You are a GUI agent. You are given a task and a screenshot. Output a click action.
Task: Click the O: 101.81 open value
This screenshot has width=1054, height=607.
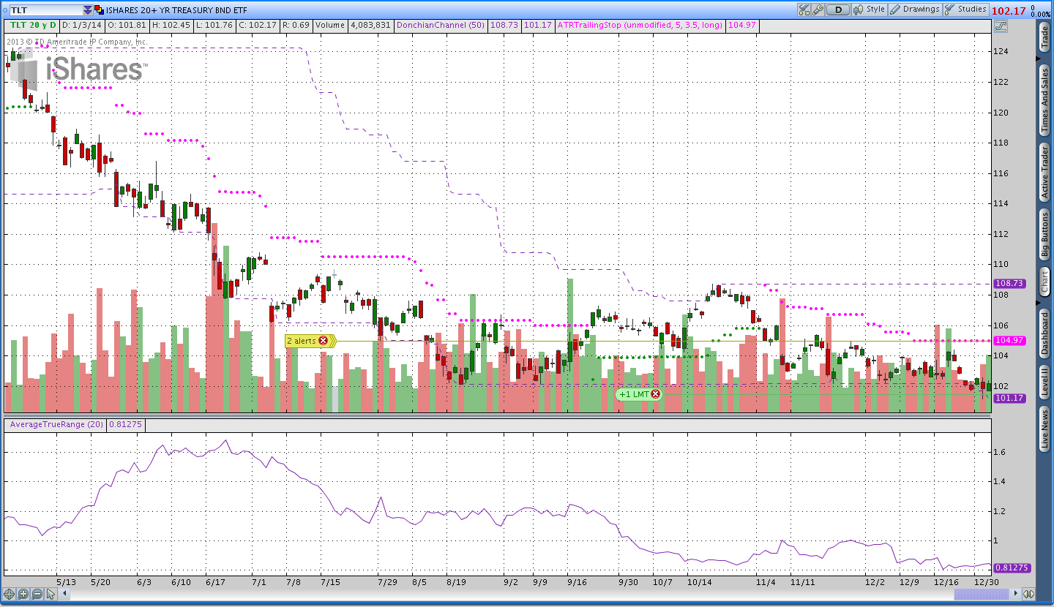[x=127, y=25]
